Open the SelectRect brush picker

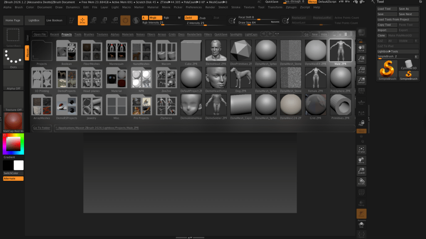13,37
